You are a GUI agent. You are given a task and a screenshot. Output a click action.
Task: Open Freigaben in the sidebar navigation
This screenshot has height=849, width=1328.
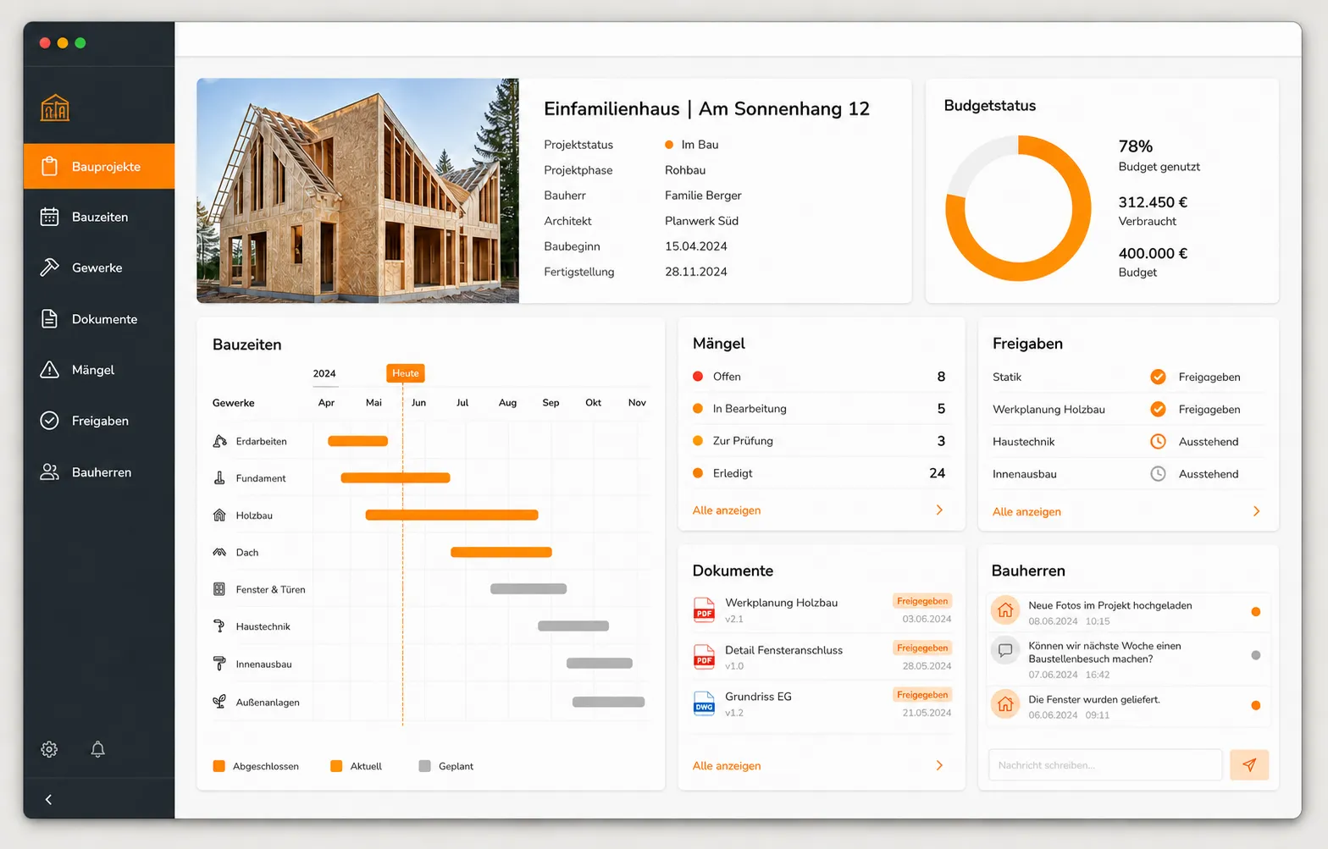pyautogui.click(x=99, y=421)
